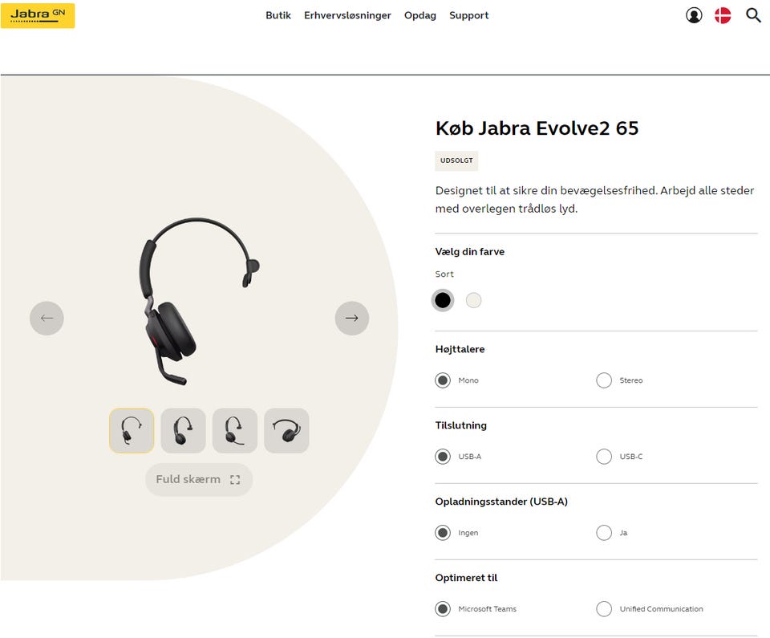
Task: Select the fourth headset thumbnail
Action: click(x=286, y=431)
